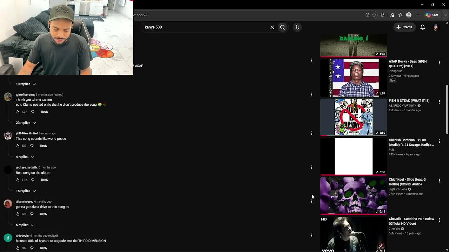The width and height of the screenshot is (449, 252).
Task: Open Copilot Chat in browser toolbar
Action: [x=432, y=15]
